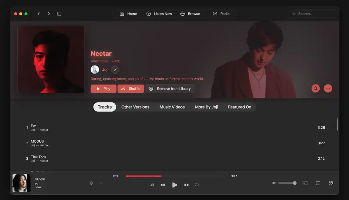This screenshot has height=200, width=349.
Task: Click the 1:11 elapsed time label
Action: tap(115, 176)
